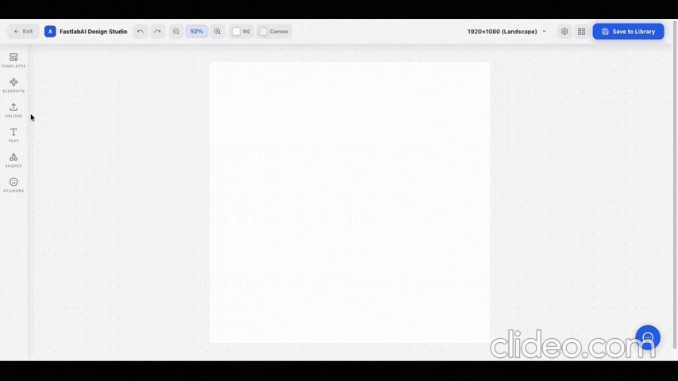Toggle the Canvas checkbox
The image size is (678, 381).
click(x=264, y=32)
